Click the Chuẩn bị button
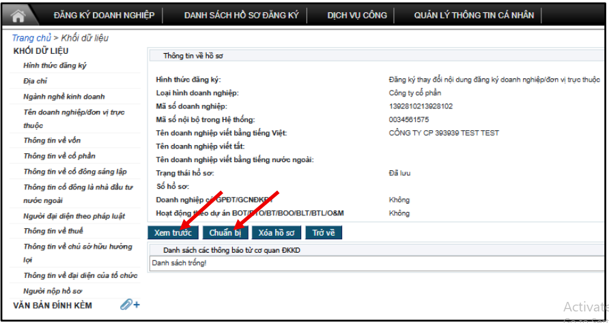 [225, 232]
